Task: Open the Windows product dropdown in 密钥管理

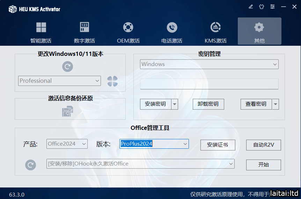Action: tap(209, 64)
